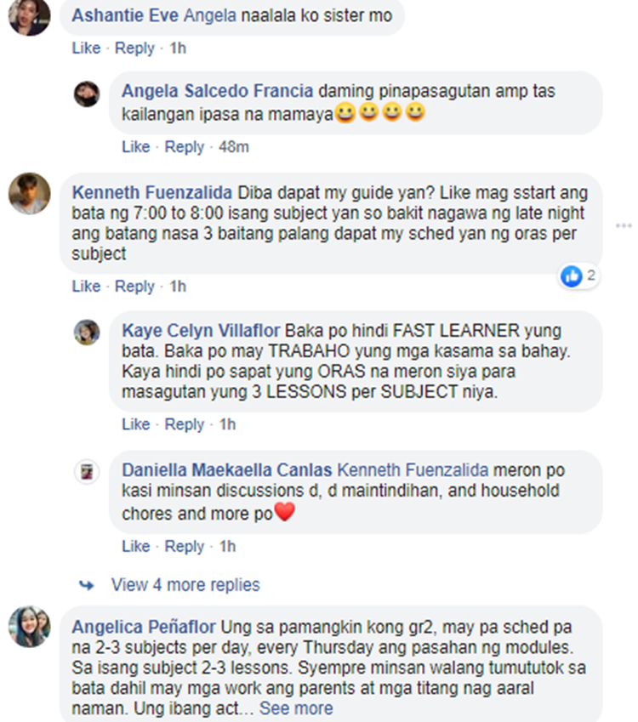Reply to Angela Salcedo Francia's comment
This screenshot has width=638, height=722.
coord(185,147)
